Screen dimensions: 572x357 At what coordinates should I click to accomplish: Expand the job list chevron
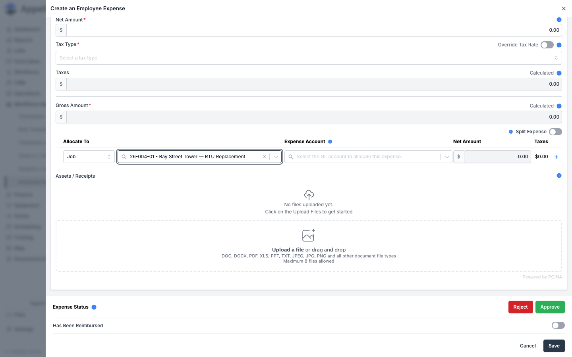coord(276,157)
